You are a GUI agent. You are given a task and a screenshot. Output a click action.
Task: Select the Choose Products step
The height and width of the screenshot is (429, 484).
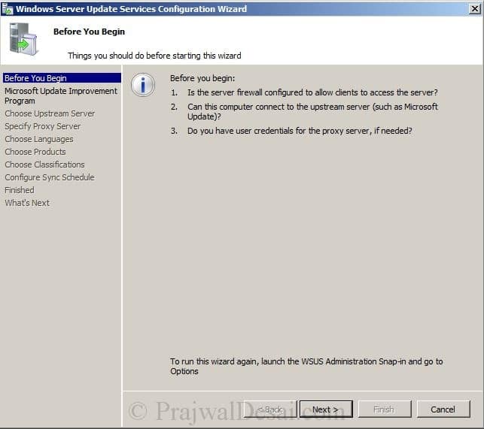[35, 152]
